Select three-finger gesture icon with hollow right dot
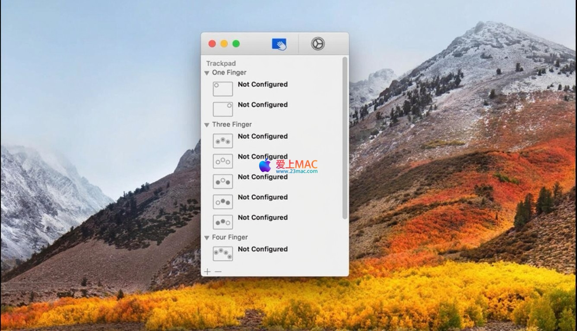The image size is (577, 331). [x=223, y=222]
